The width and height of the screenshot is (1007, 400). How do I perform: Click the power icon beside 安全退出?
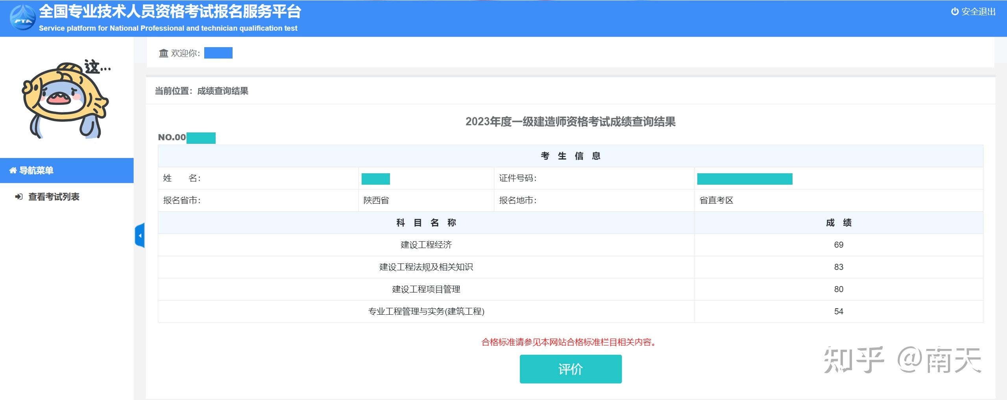[954, 11]
